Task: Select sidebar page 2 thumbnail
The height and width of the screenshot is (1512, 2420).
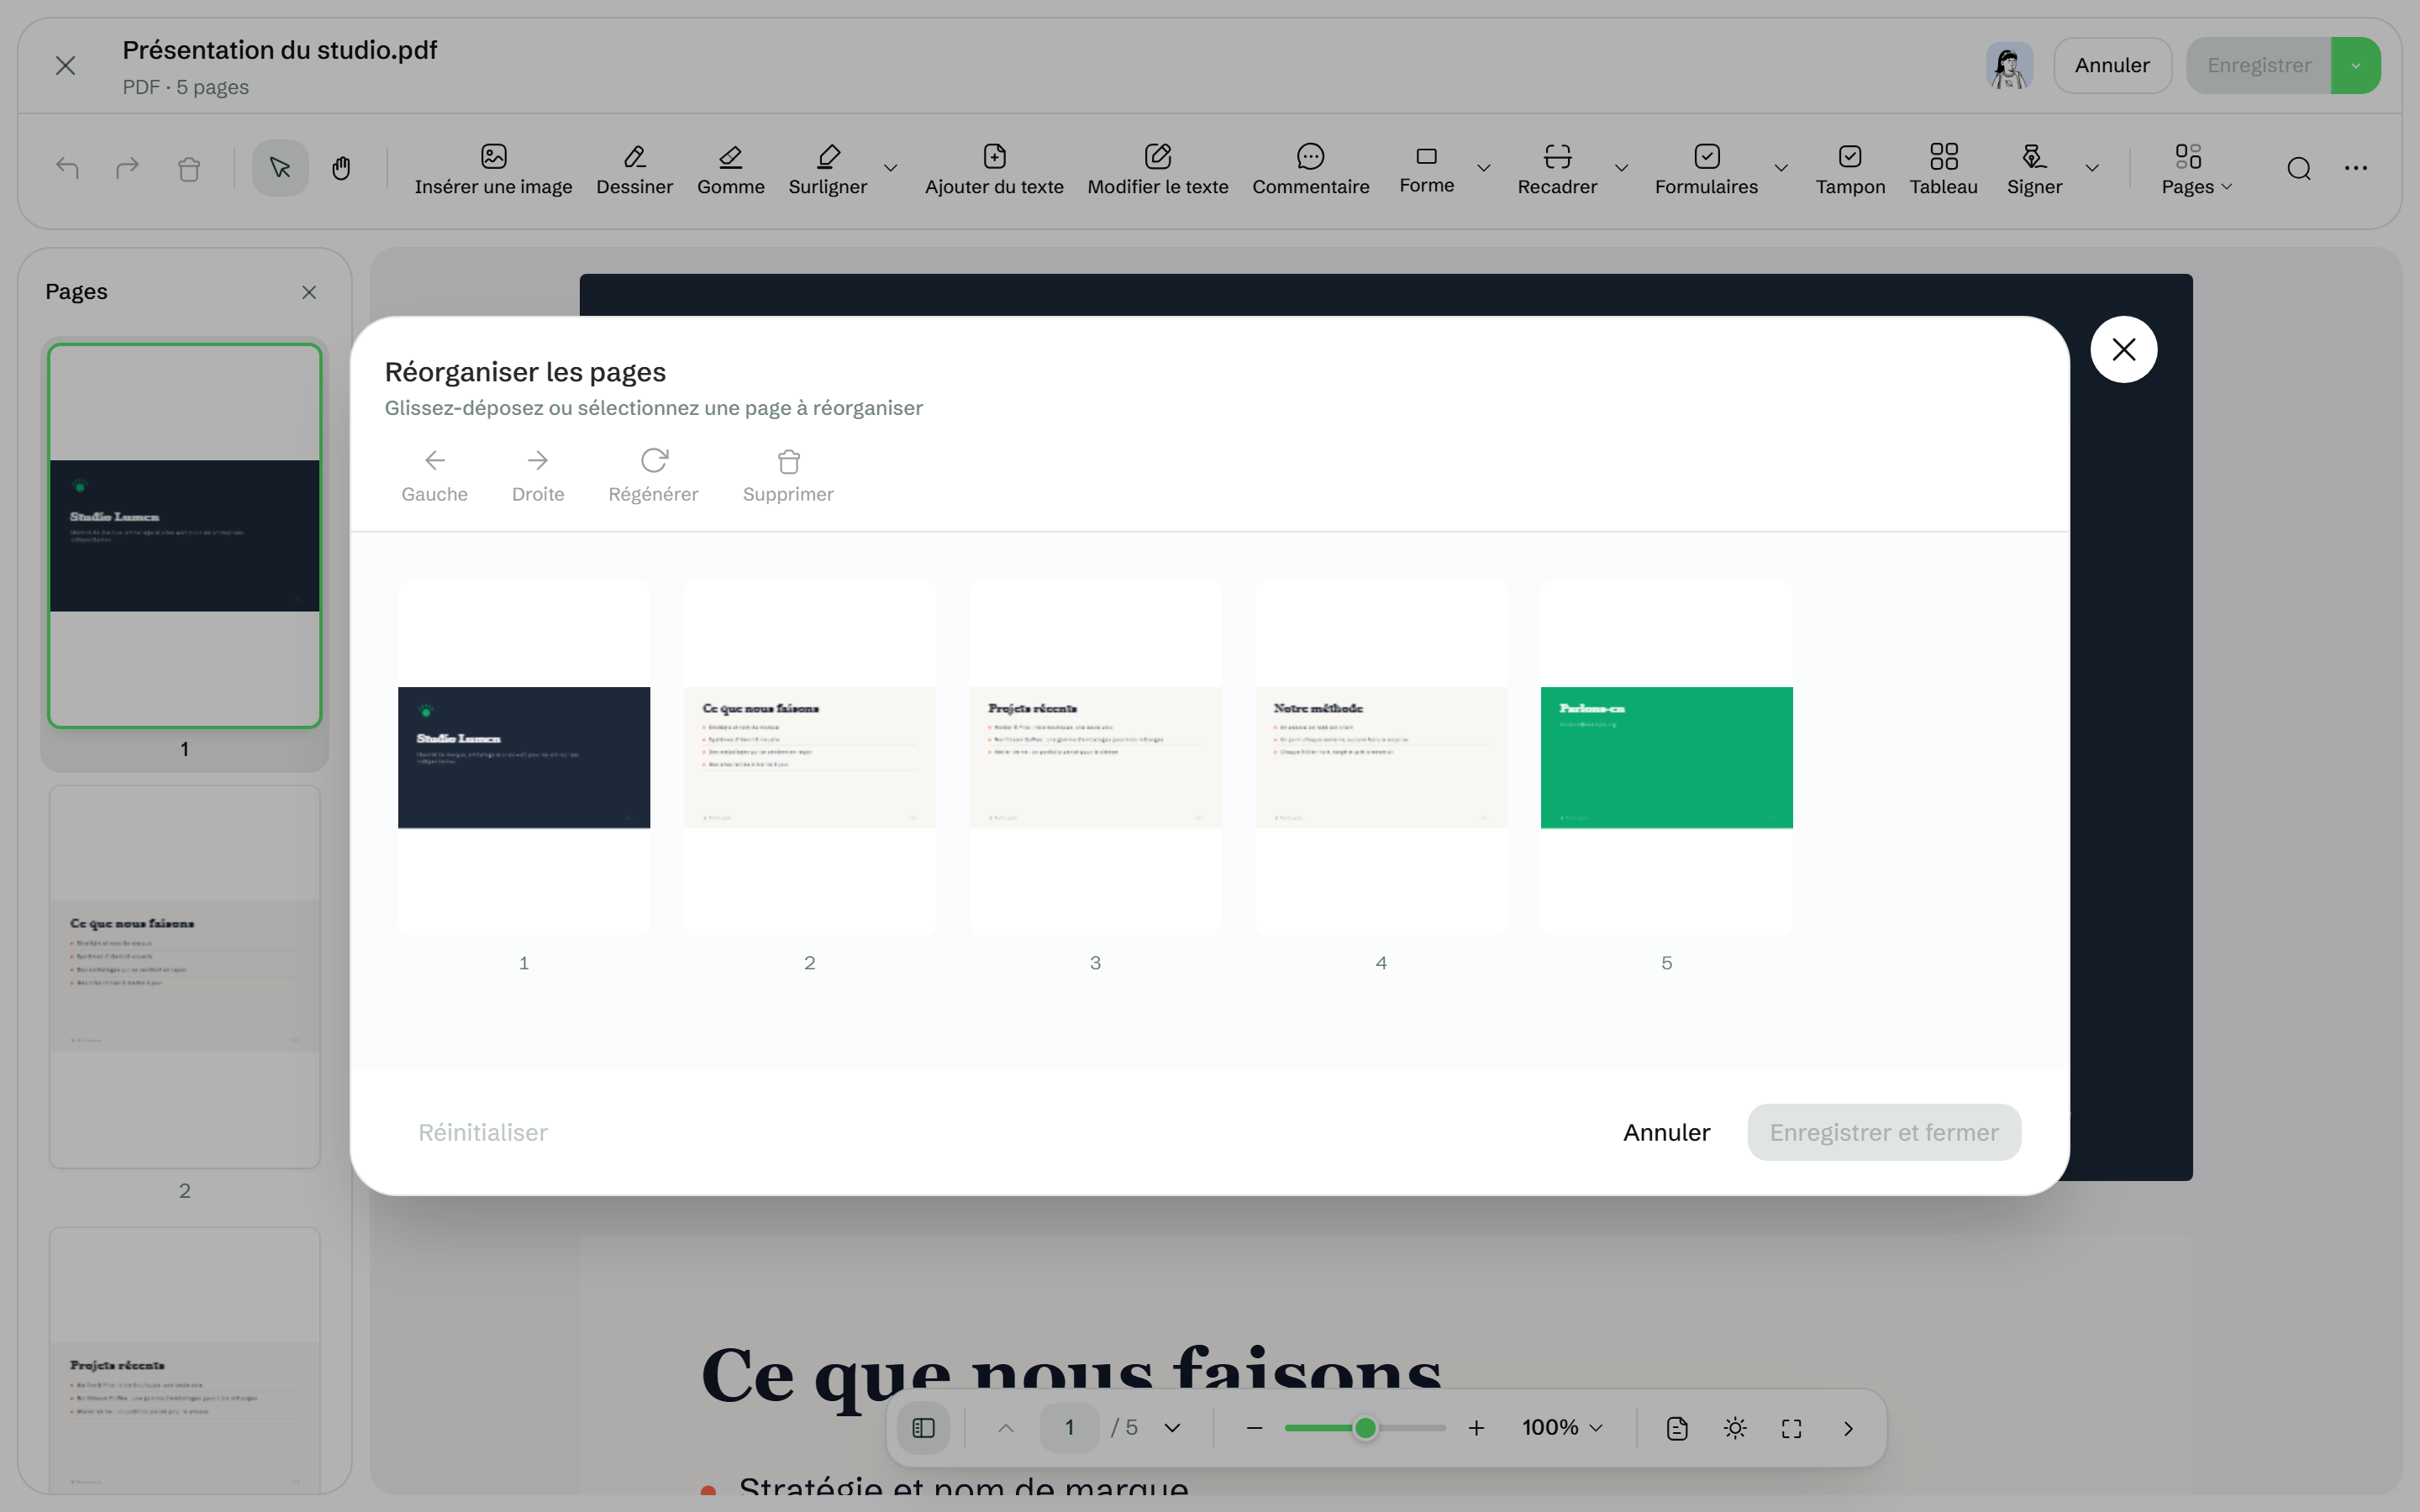Action: tap(185, 977)
